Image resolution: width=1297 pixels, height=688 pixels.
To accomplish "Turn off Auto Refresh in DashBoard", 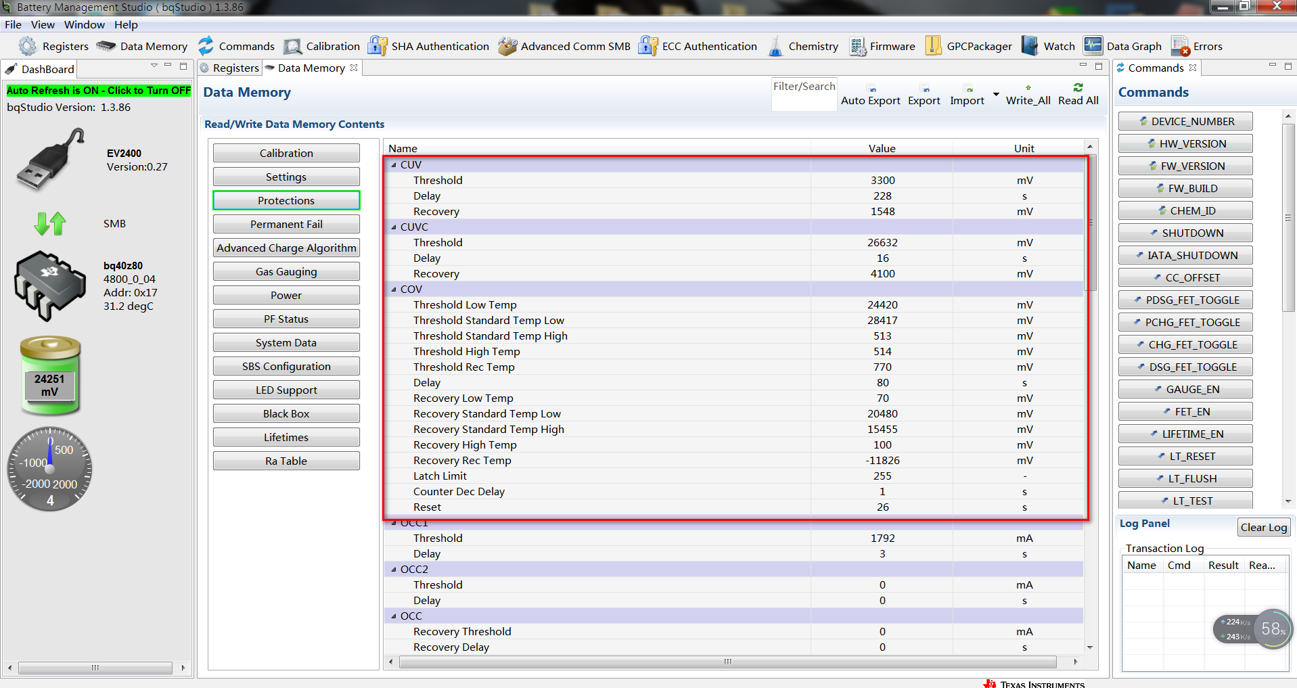I will tap(99, 91).
